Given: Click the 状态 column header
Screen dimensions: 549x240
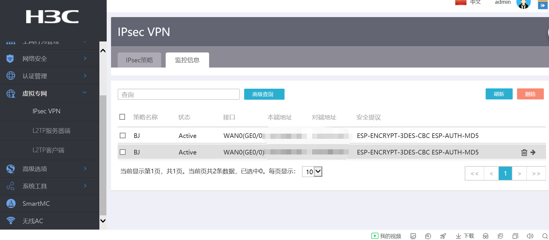Looking at the screenshot, I should pos(184,117).
